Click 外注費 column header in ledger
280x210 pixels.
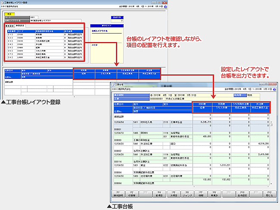tap(260, 104)
